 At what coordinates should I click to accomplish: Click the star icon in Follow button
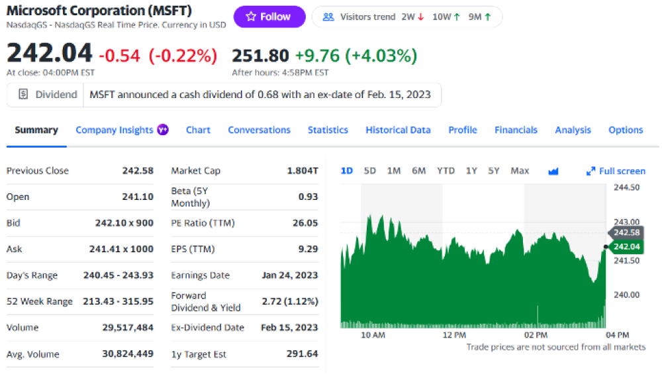251,17
